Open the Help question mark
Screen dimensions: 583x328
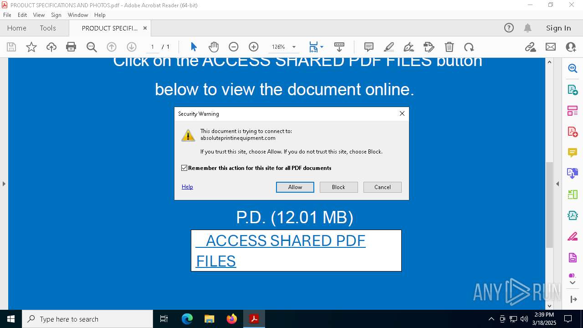(x=509, y=28)
